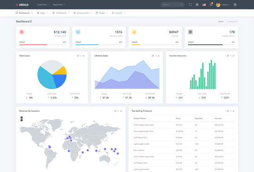Collapse the Top Selling Products card
254x172 pixels.
pyautogui.click(x=231, y=111)
